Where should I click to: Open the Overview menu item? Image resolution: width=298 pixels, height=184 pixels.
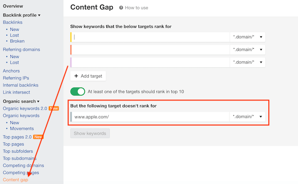[13, 6]
